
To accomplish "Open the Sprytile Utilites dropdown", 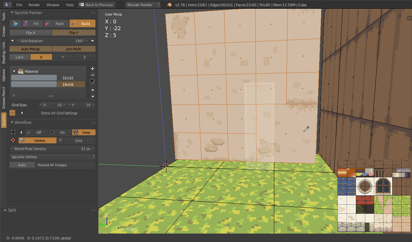I will 53,157.
